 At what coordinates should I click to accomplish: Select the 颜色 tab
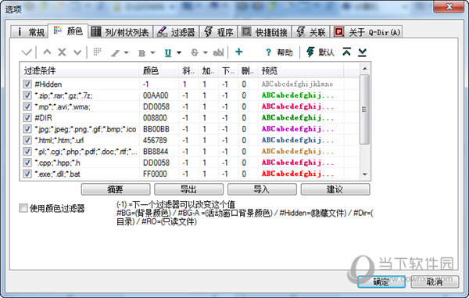coord(68,31)
